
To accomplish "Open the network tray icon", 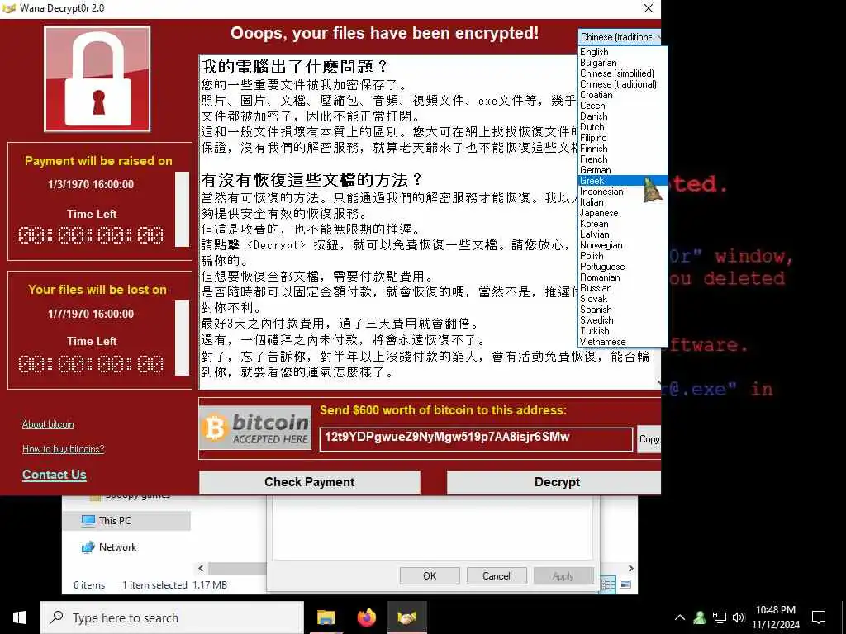I will (x=720, y=617).
